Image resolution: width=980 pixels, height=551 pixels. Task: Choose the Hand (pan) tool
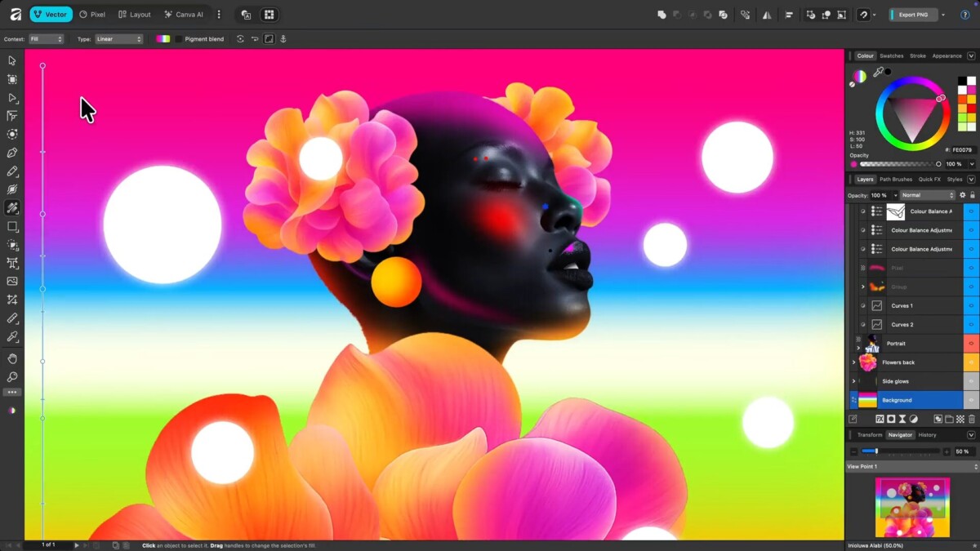12,358
